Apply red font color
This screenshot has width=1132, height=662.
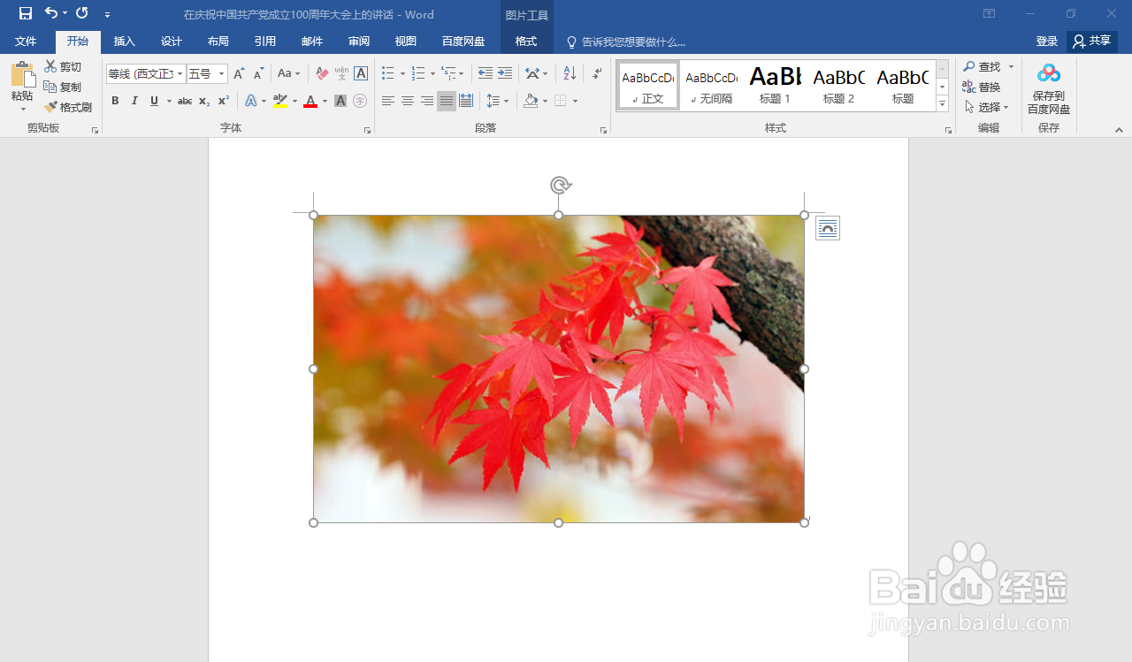coord(310,101)
